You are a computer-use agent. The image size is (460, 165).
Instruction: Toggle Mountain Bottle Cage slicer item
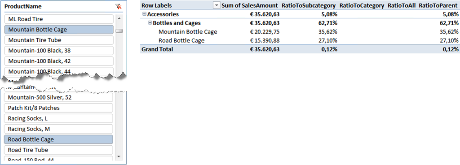(x=59, y=30)
